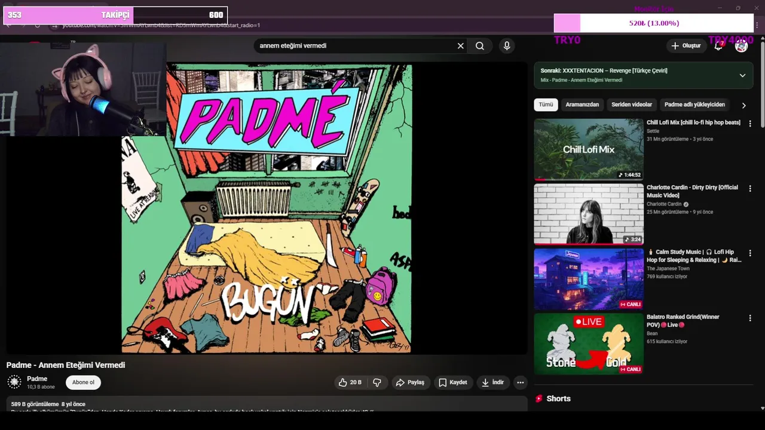Click the browser reload icon

point(37,25)
